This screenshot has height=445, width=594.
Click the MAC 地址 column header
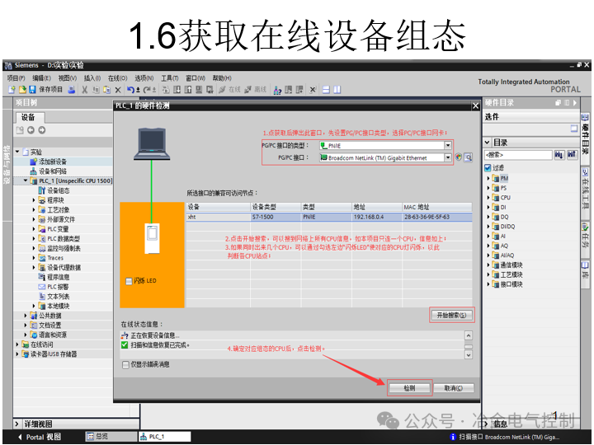click(437, 207)
